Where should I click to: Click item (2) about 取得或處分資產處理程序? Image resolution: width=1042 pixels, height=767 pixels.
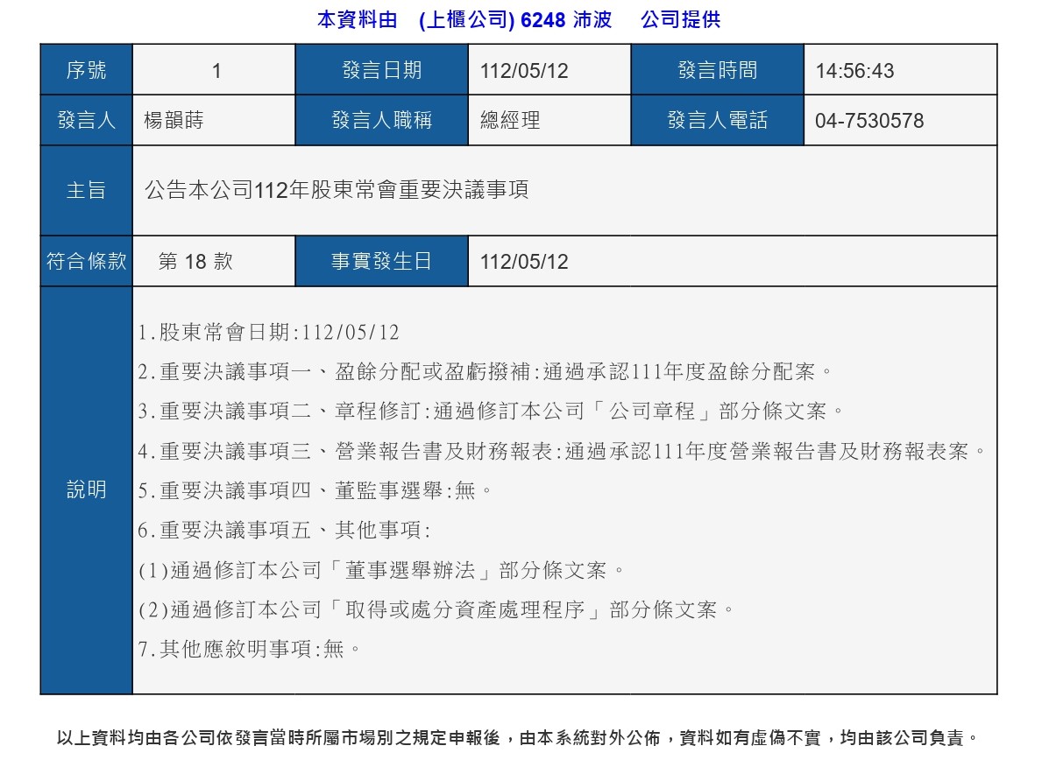436,609
